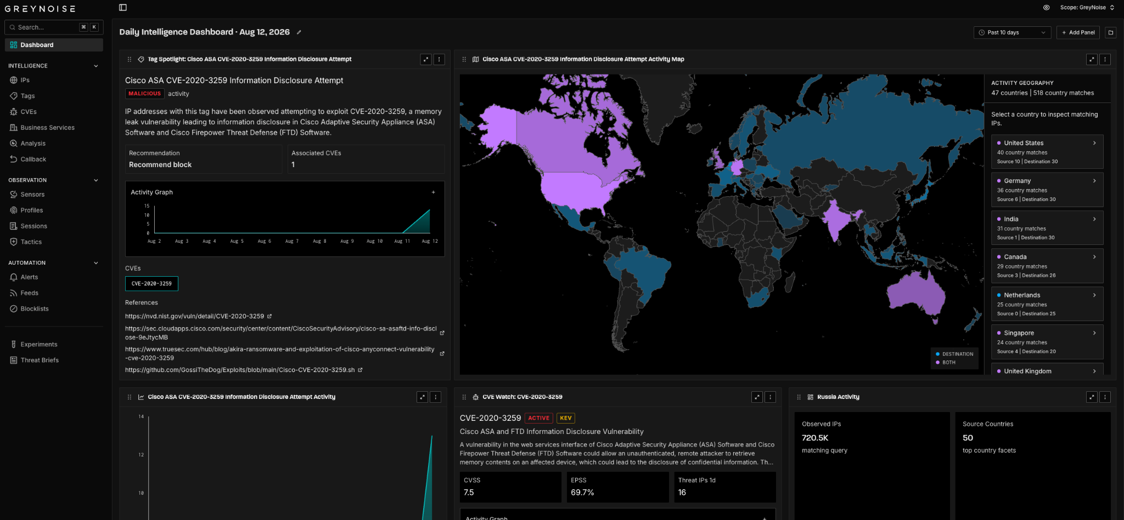
Task: Click the Sensors icon in sidebar
Action: click(x=14, y=195)
